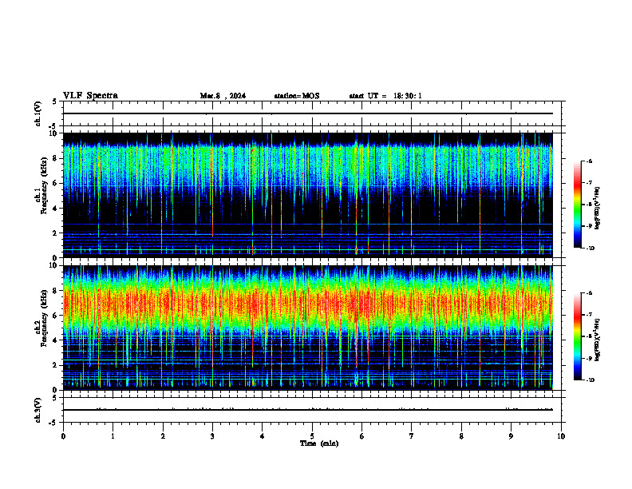Click time-axis tick label "1"
This screenshot has width=632, height=489.
(113, 436)
